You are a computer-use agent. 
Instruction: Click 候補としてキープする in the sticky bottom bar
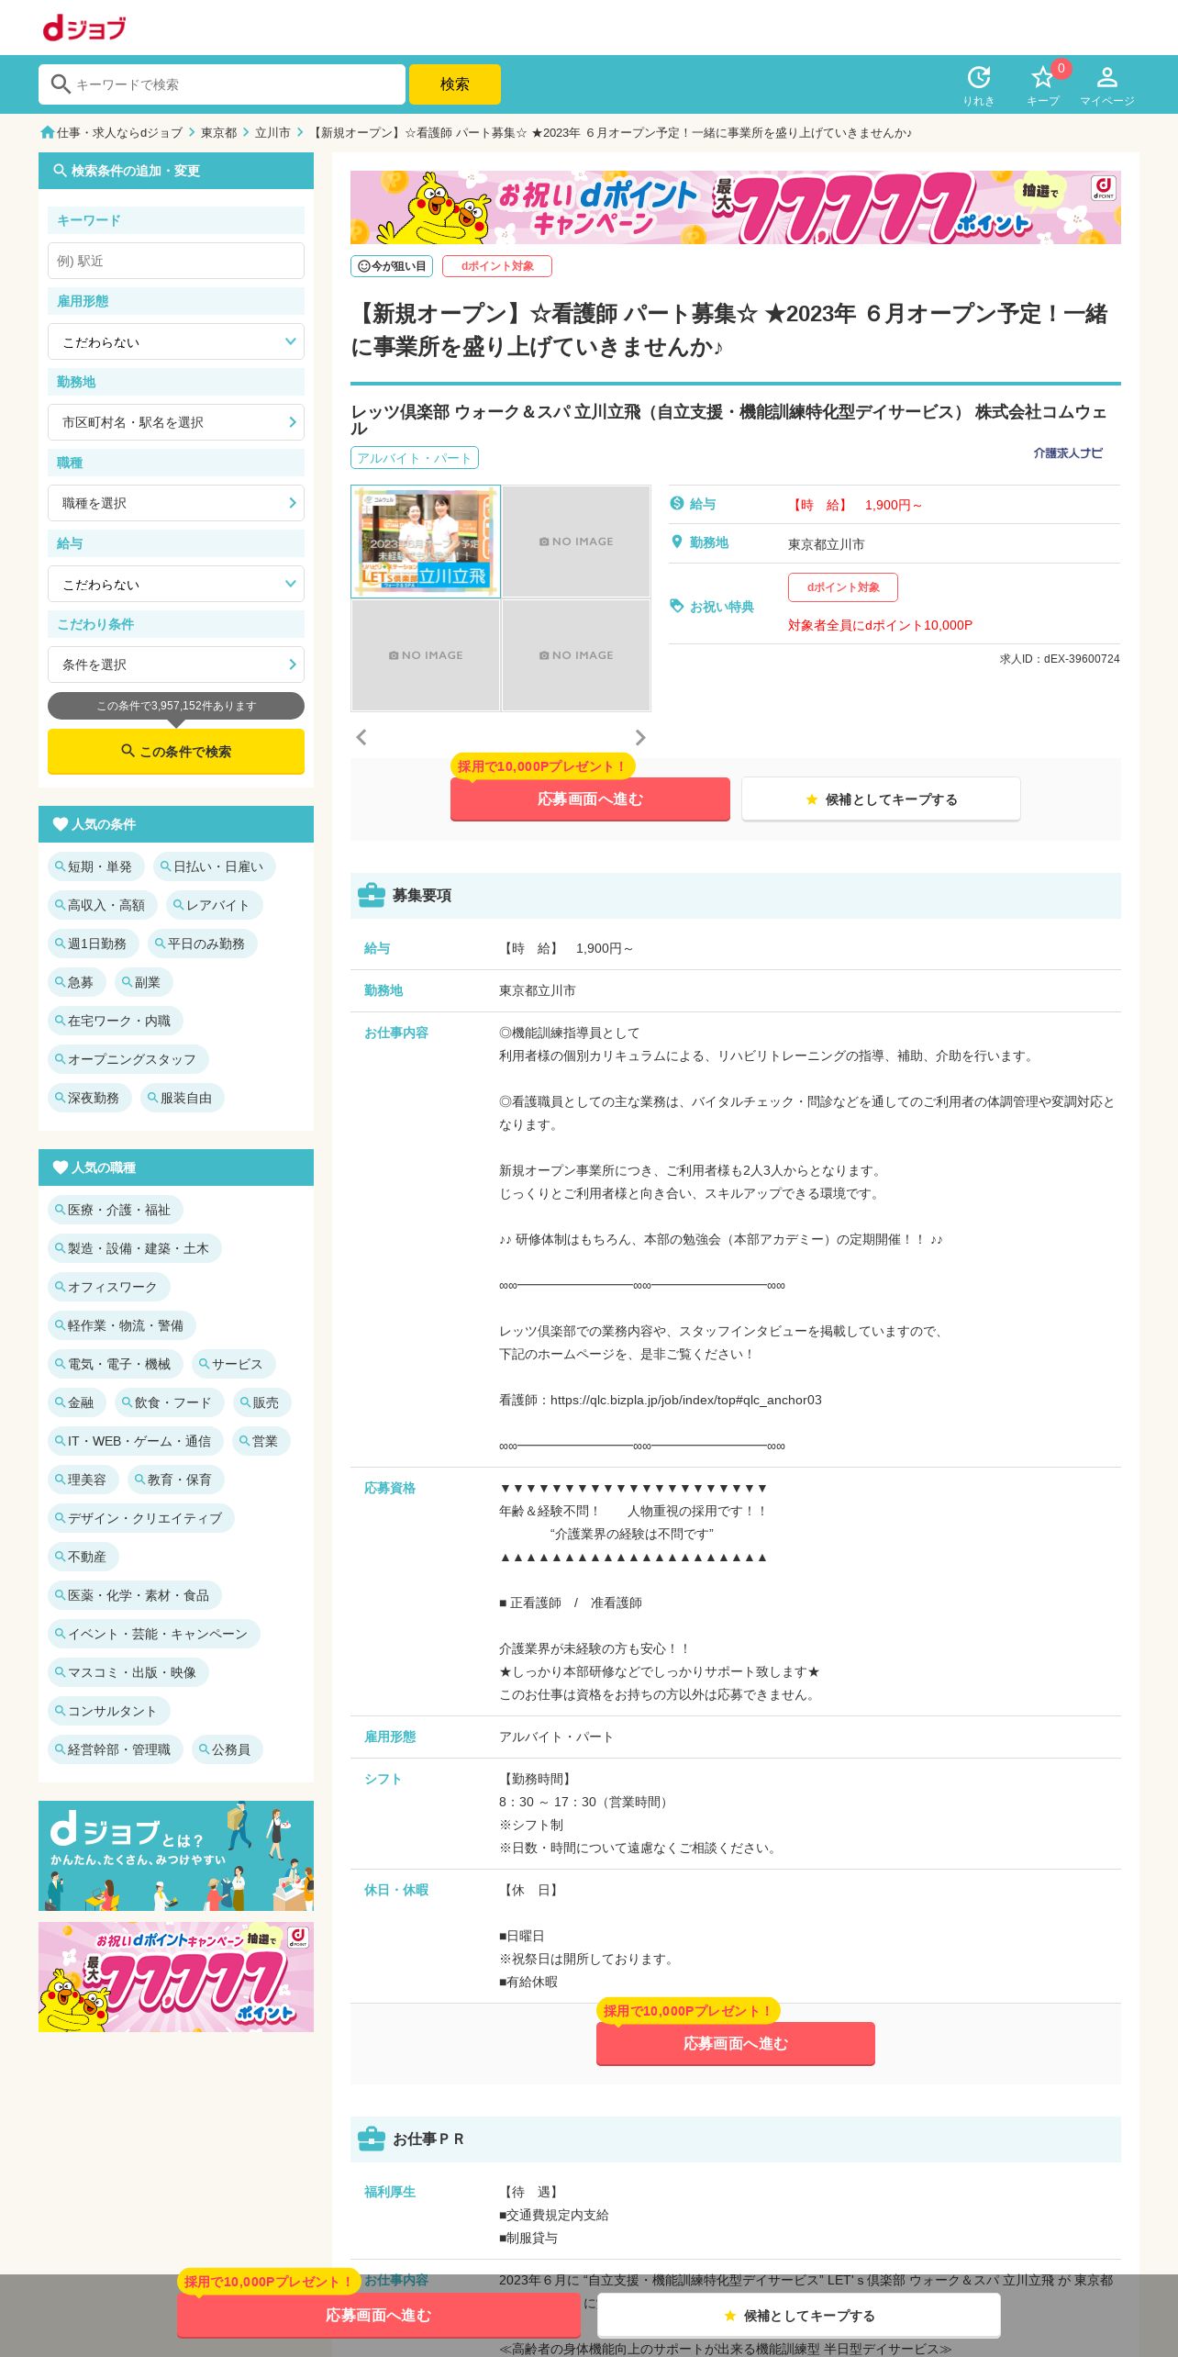799,2316
